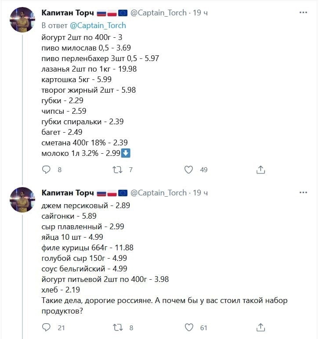Open more options menu on second tweet
This screenshot has height=339, width=323.
303,193
